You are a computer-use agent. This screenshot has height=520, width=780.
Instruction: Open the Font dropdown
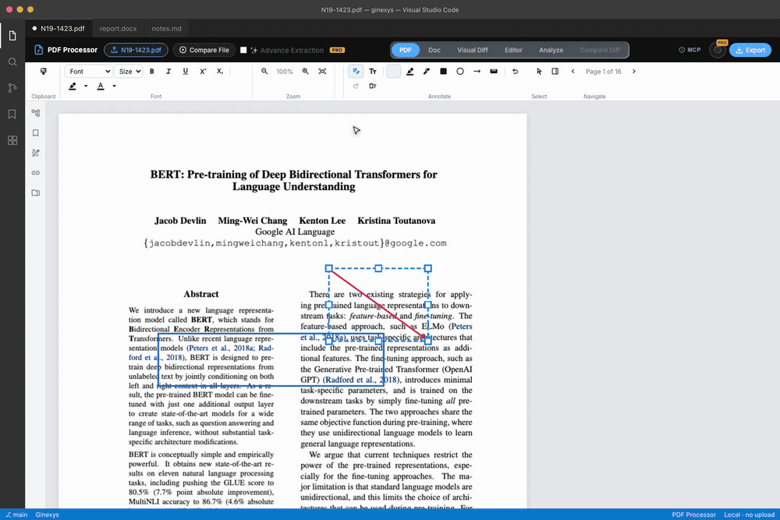click(x=88, y=72)
